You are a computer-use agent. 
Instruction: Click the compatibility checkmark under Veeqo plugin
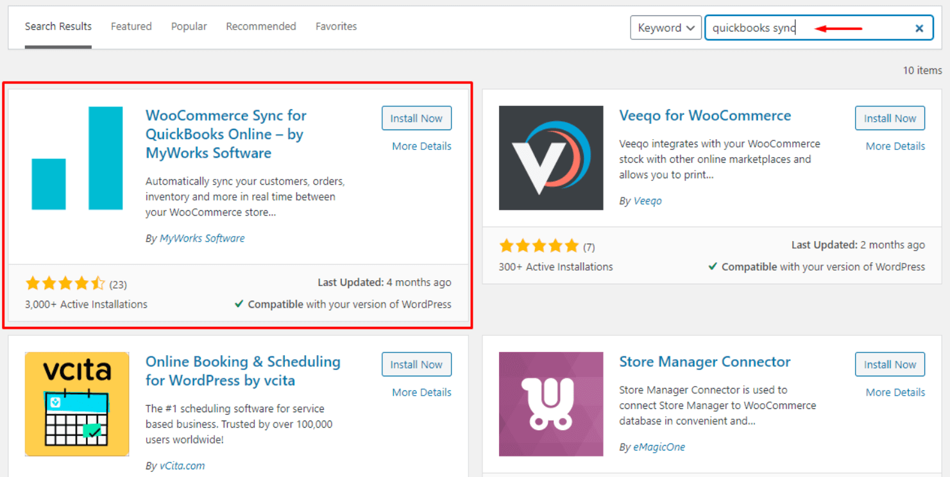point(713,267)
